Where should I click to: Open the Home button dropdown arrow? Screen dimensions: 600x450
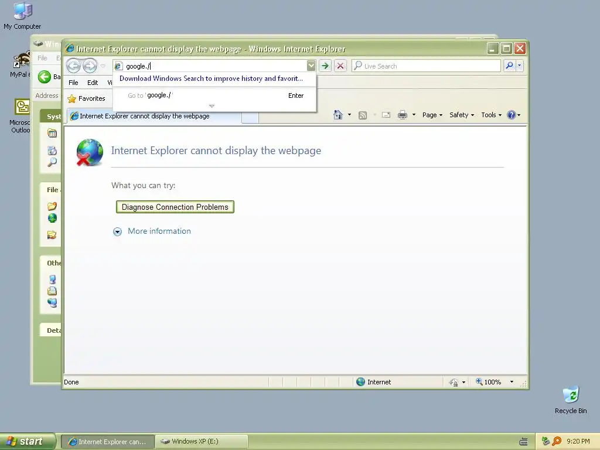tap(349, 115)
